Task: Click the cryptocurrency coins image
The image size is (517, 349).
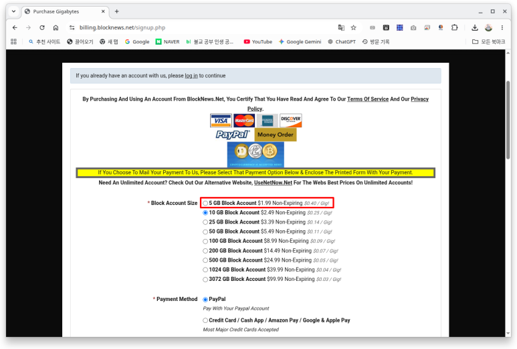Action: tap(255, 155)
